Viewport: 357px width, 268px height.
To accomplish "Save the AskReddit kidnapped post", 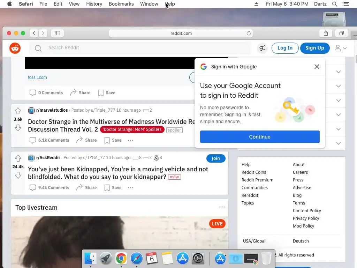I will pos(113,187).
